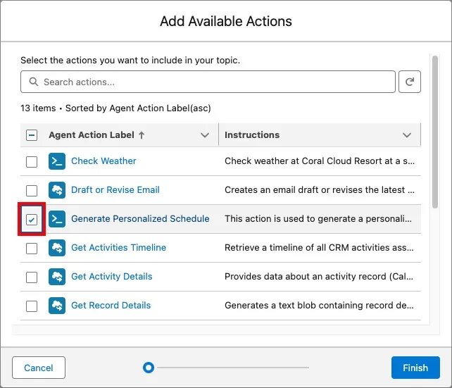Open Instructions column dropdown menu
Image resolution: width=452 pixels, height=388 pixels.
click(407, 135)
